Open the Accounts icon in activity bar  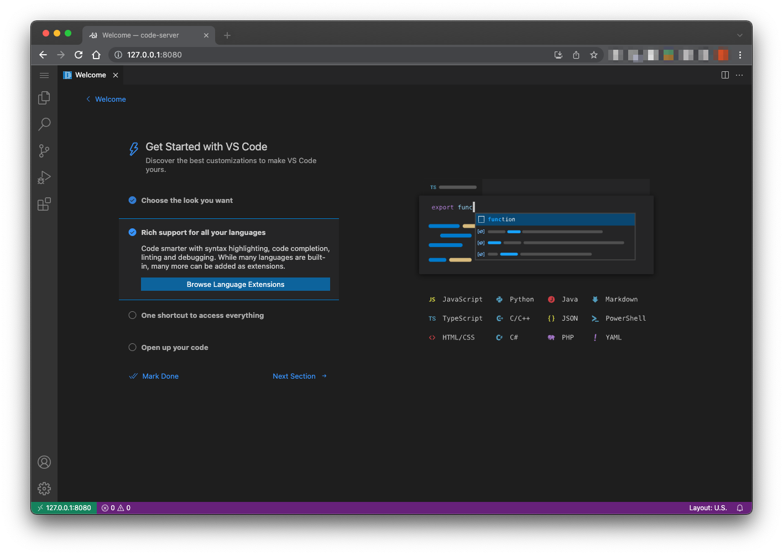pyautogui.click(x=44, y=462)
